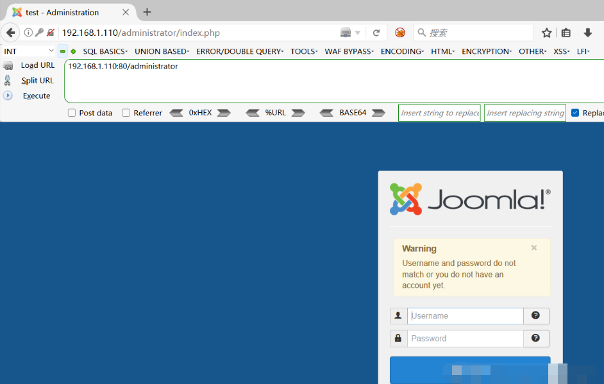The height and width of the screenshot is (384, 604).
Task: Open the downloads arrow icon
Action: tap(588, 33)
